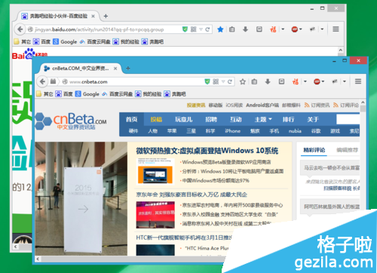This screenshot has height=273, width=377.
Task: Click iPhone subnav link
Action: [x=232, y=131]
